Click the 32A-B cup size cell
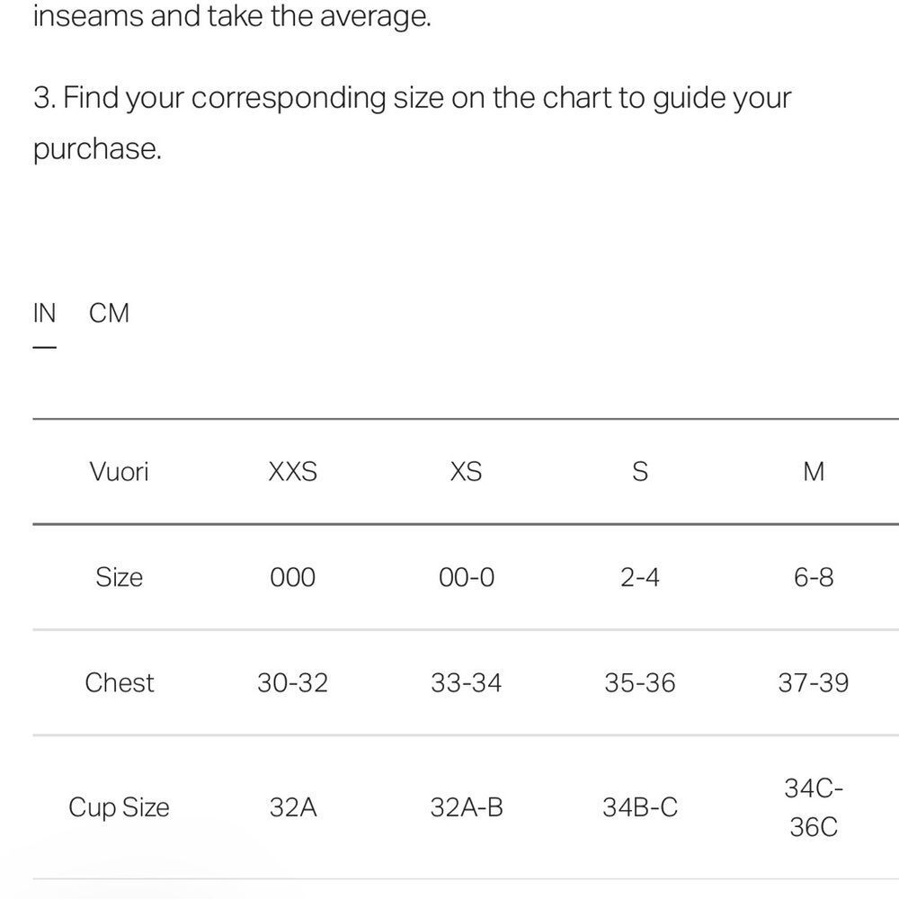899x899 pixels. [x=466, y=807]
